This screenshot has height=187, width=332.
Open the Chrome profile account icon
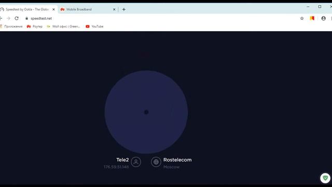(x=323, y=19)
